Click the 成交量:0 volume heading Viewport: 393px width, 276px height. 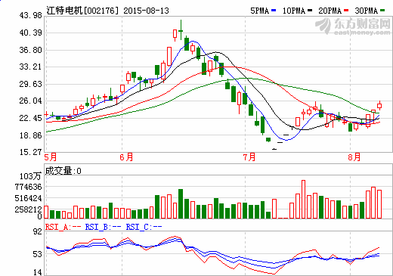click(63, 171)
